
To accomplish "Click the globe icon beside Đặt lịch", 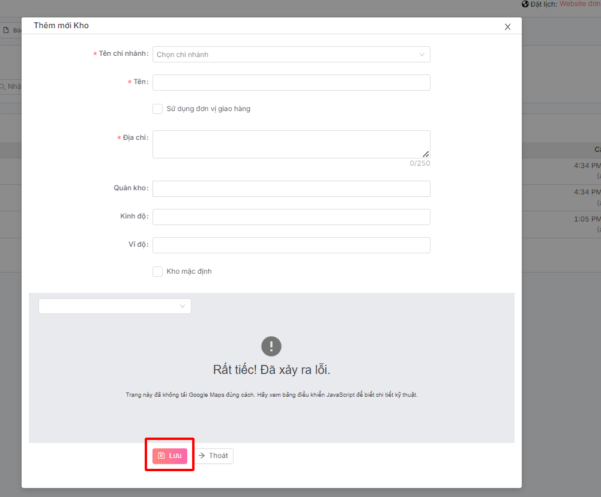I will tap(525, 4).
